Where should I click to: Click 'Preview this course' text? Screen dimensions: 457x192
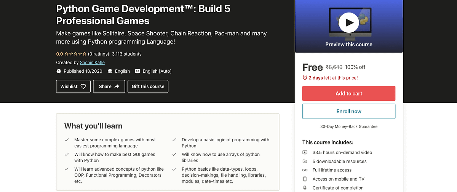coord(349,45)
